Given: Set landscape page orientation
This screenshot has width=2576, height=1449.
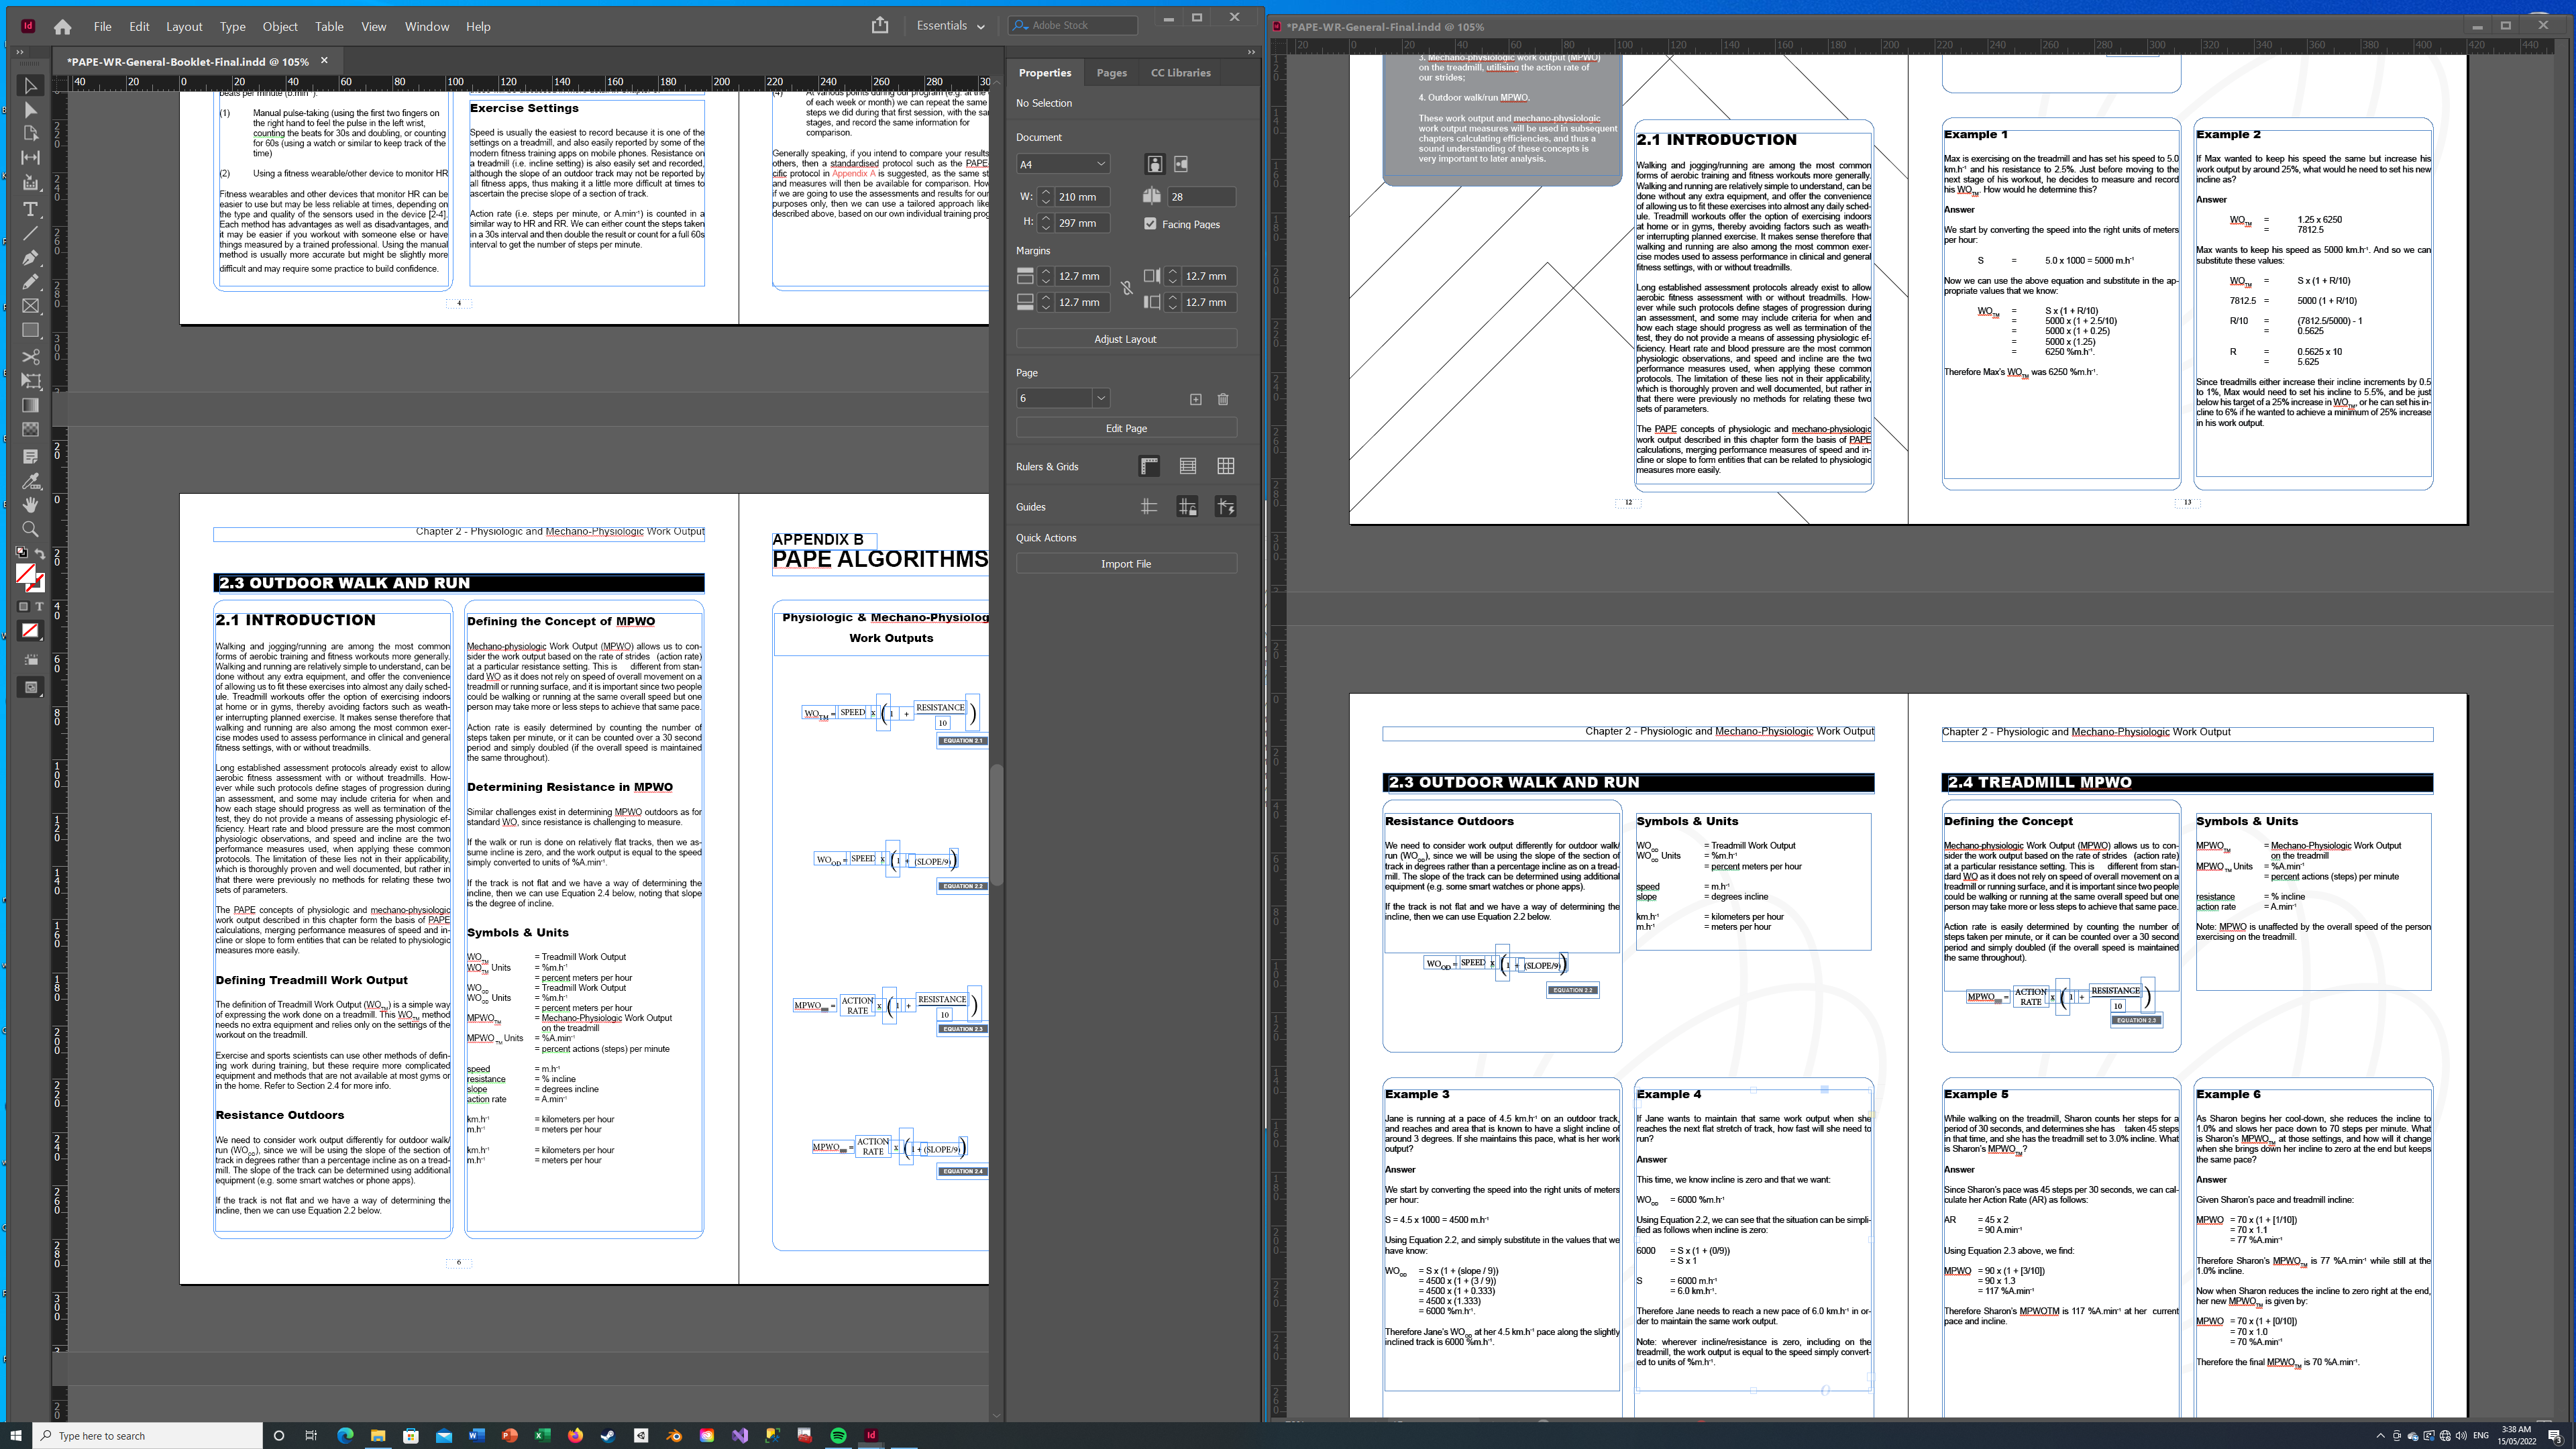Looking at the screenshot, I should (1181, 164).
